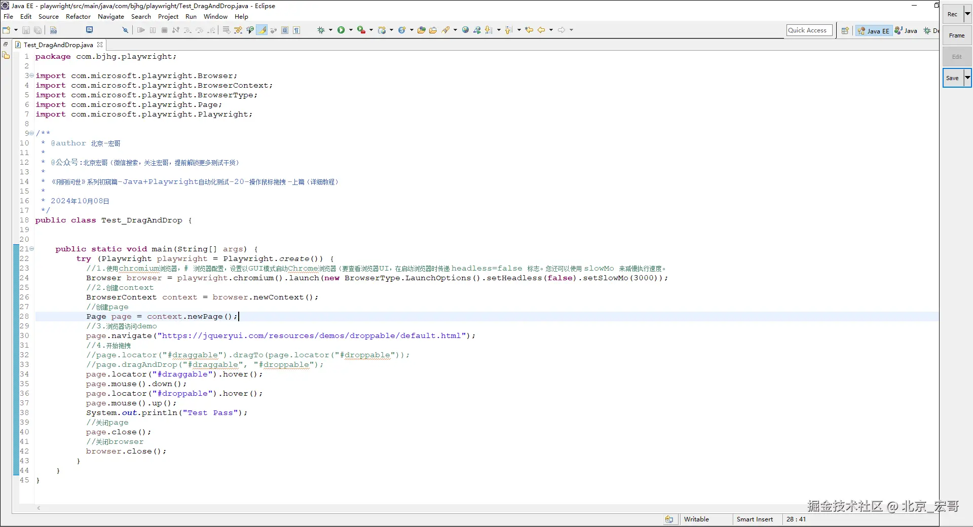
Task: Click the Suspend debug icon
Action: point(153,30)
